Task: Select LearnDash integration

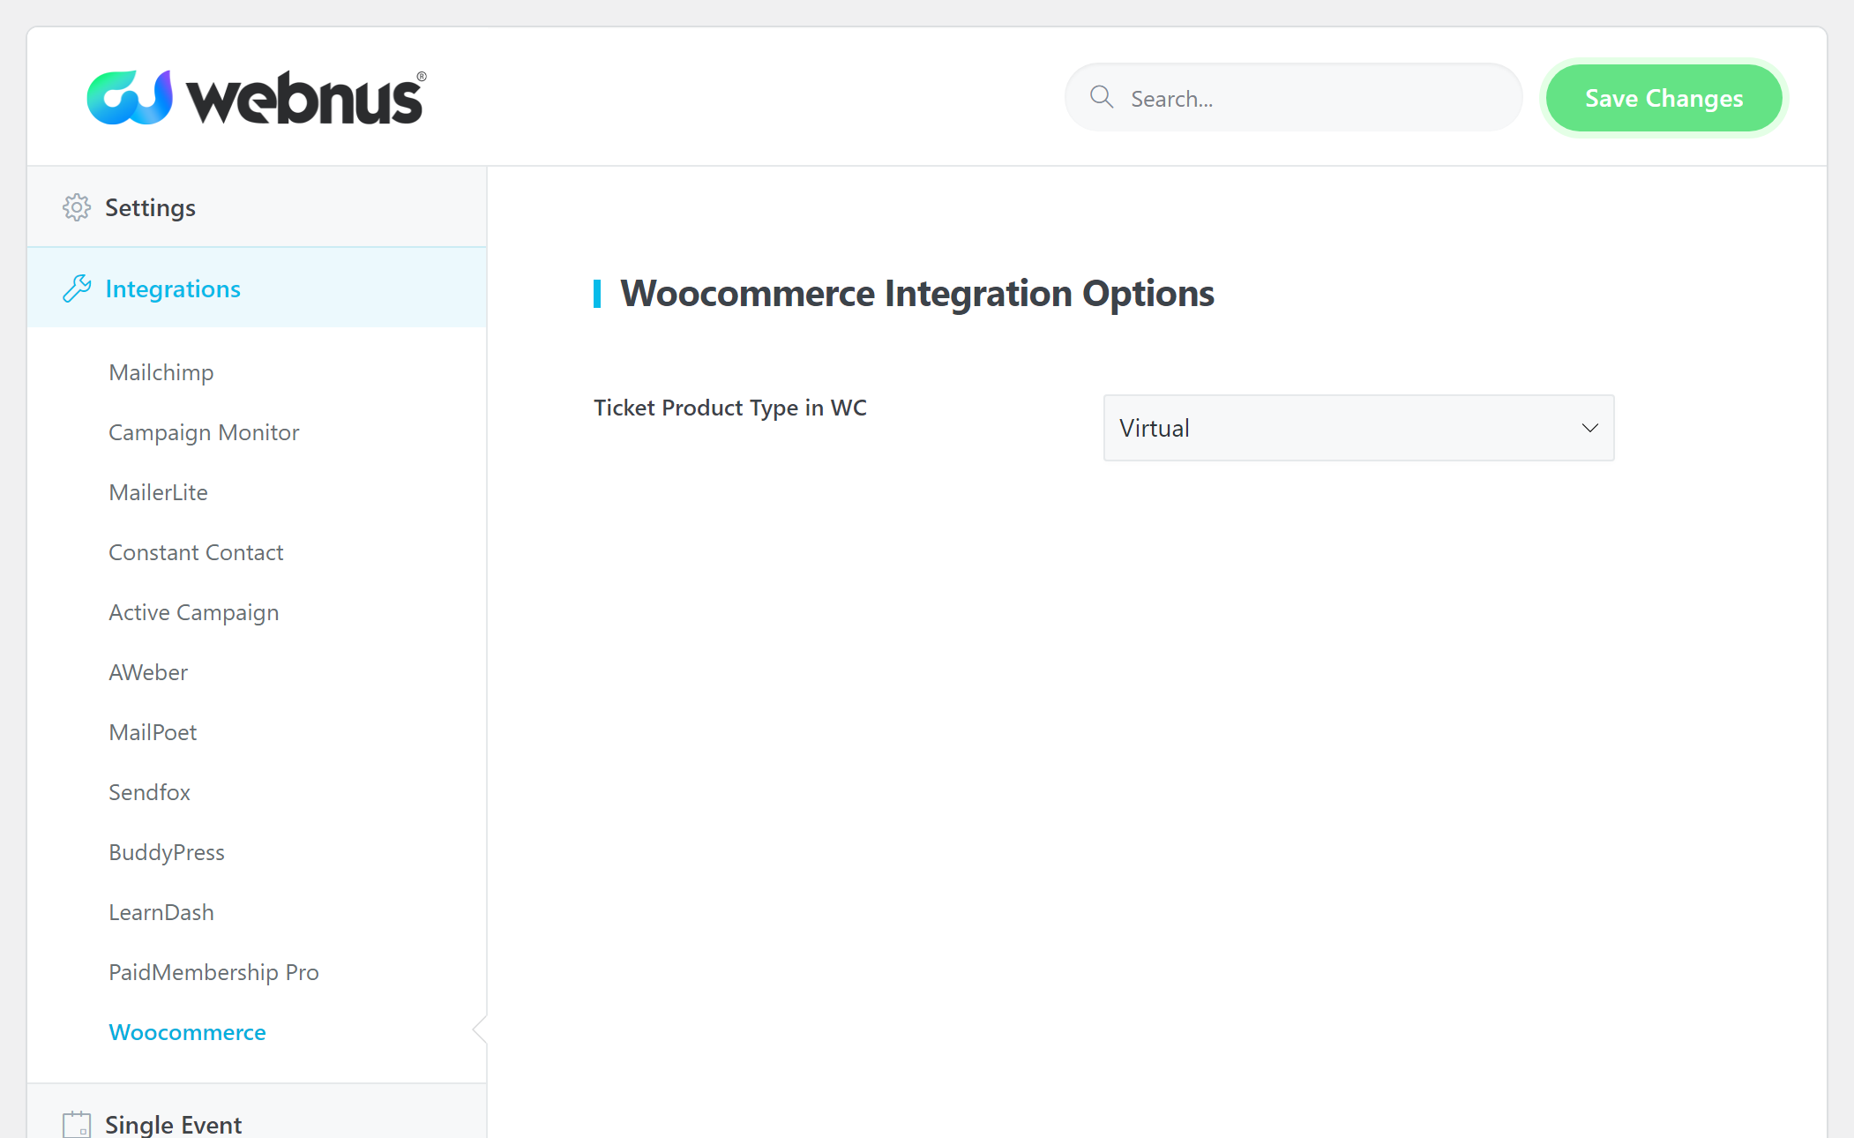Action: coord(161,912)
